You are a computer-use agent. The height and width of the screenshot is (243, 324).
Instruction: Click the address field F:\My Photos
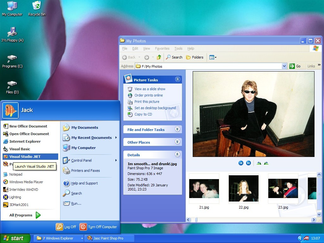[209, 66]
